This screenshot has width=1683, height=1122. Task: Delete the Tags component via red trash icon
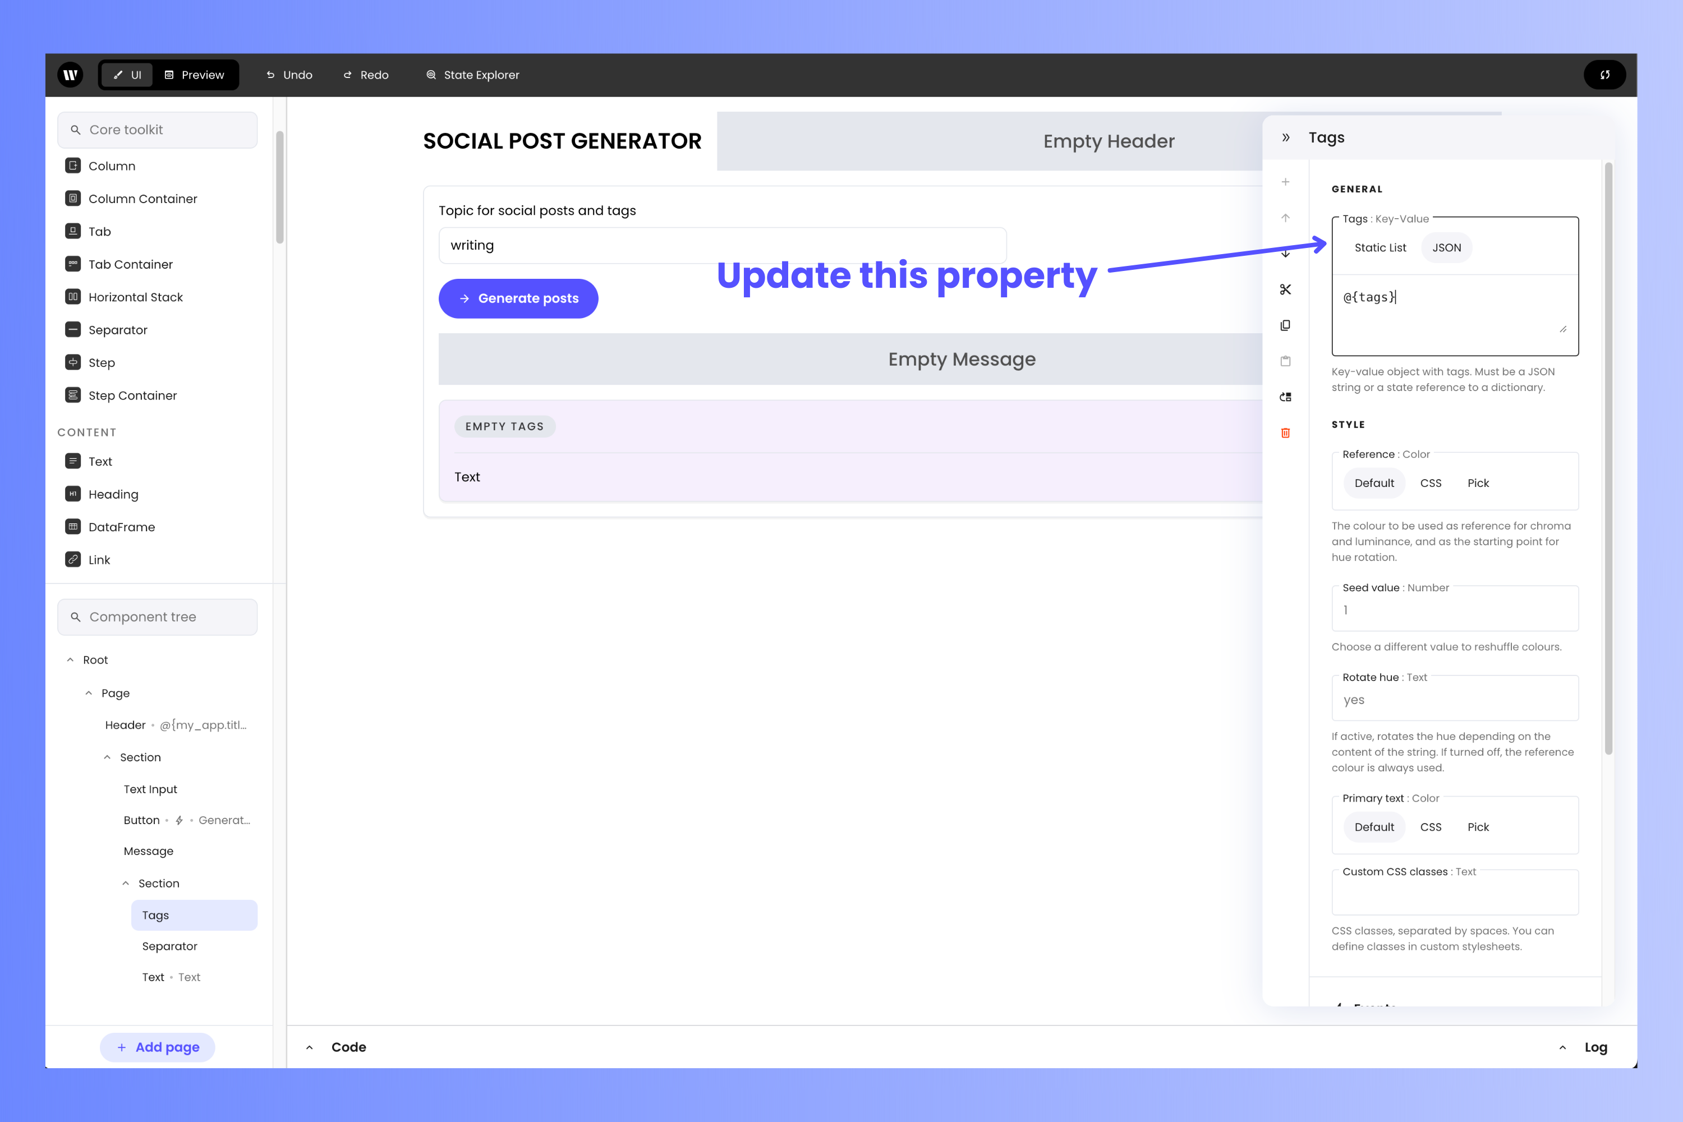[x=1286, y=433]
